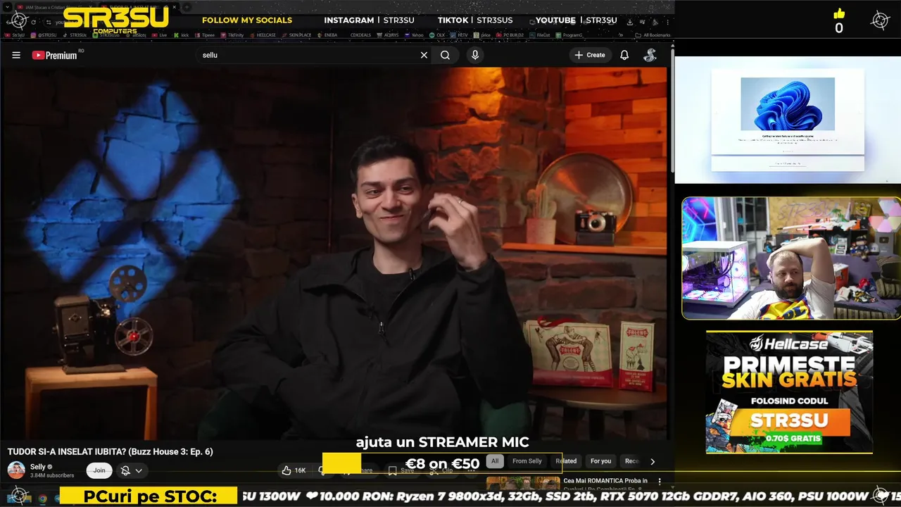Click the Hellcase PRIMESTE SKIN GRATIS banner
This screenshot has height=507, width=901.
point(789,392)
